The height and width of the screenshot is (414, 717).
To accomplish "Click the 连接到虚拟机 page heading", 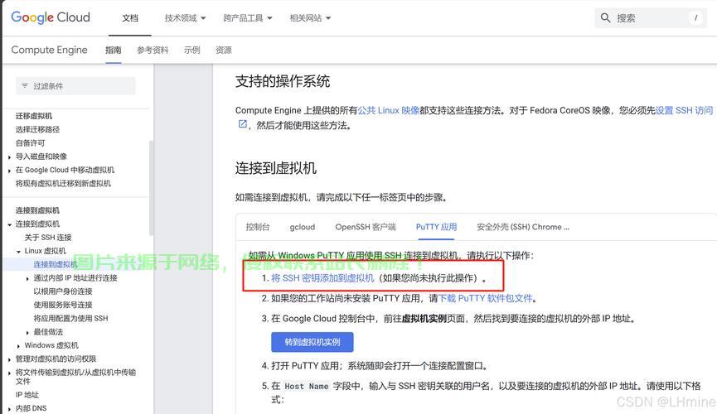I will click(276, 168).
